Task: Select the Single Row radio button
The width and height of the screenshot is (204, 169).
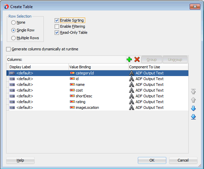Action: pyautogui.click(x=13, y=30)
